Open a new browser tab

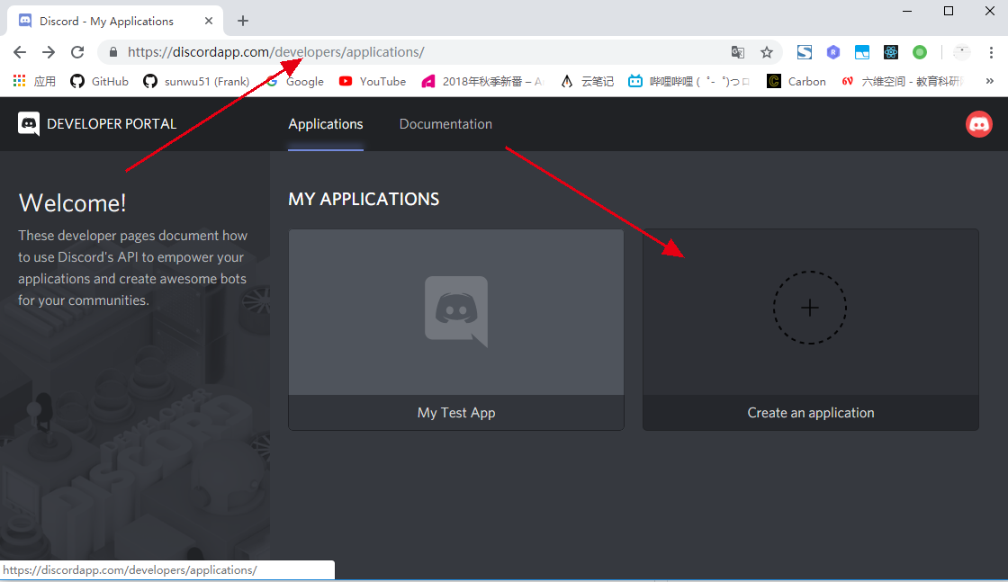coord(243,21)
